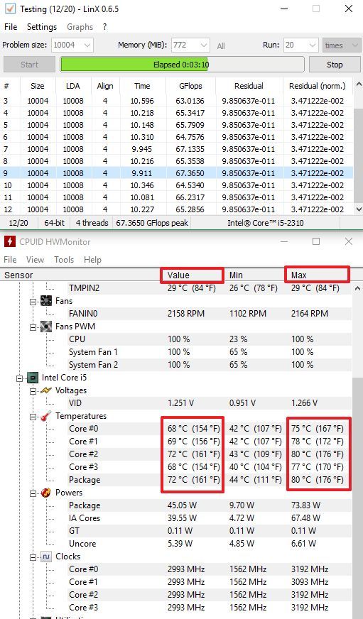Click the Clocks waveform icon

click(x=46, y=557)
